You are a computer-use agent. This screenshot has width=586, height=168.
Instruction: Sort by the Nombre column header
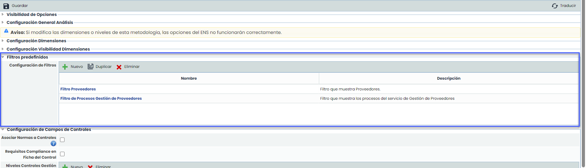189,78
